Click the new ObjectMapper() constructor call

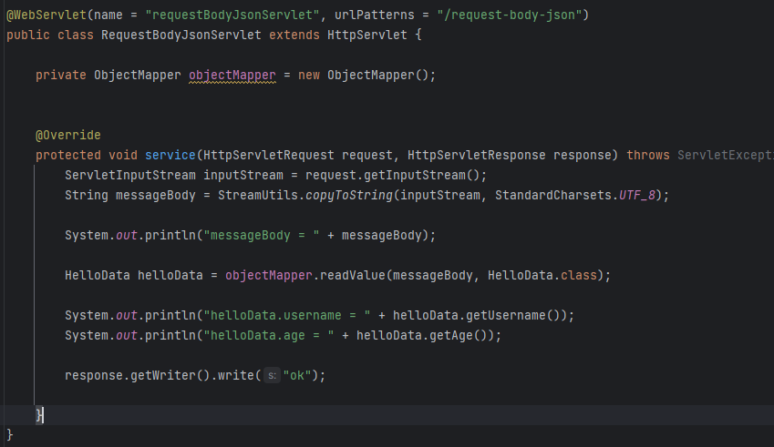366,76
